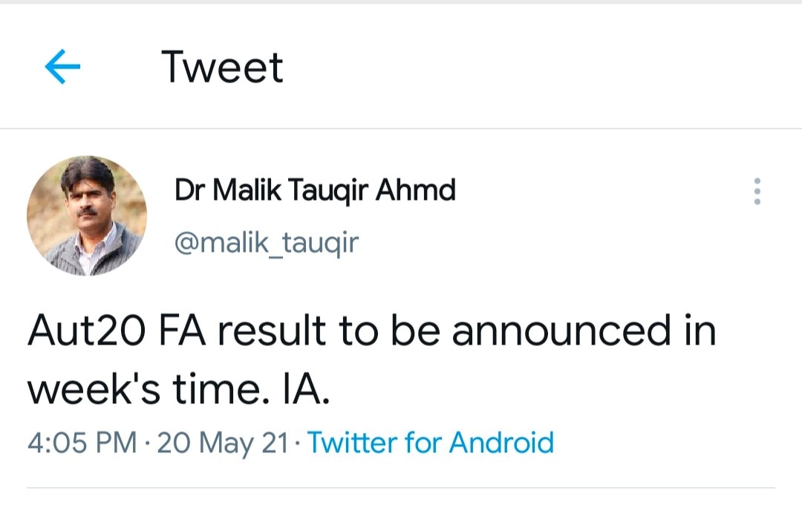The image size is (802, 514).
Task: Open the three-dot tweet options menu
Action: (x=757, y=192)
